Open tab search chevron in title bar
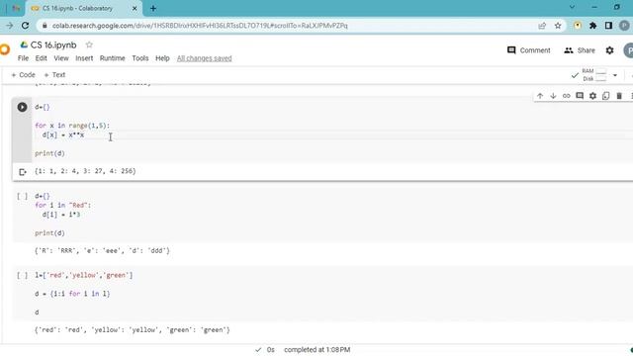Image resolution: width=633 pixels, height=356 pixels. [x=572, y=7]
